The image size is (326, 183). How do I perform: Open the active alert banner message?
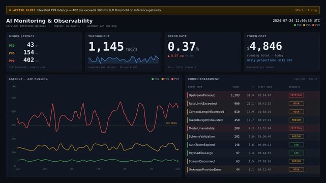pos(99,10)
